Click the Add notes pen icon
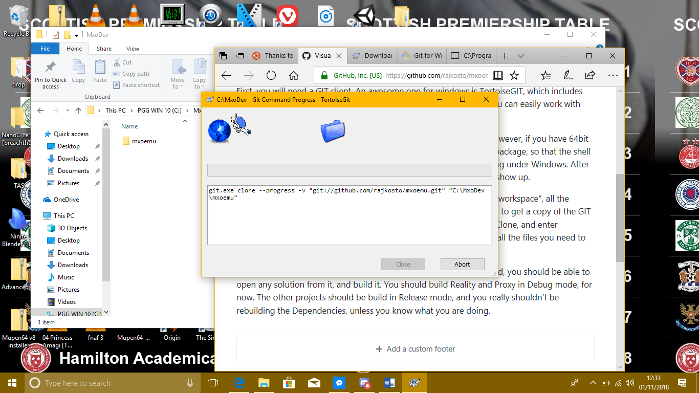Viewport: 699px width, 393px height. [567, 75]
